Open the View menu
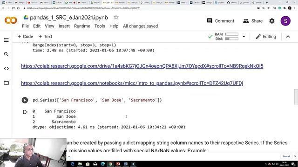Screen dimensions: 298x167 [x=49, y=26]
